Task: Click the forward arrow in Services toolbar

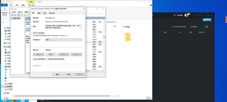Action: point(15,15)
